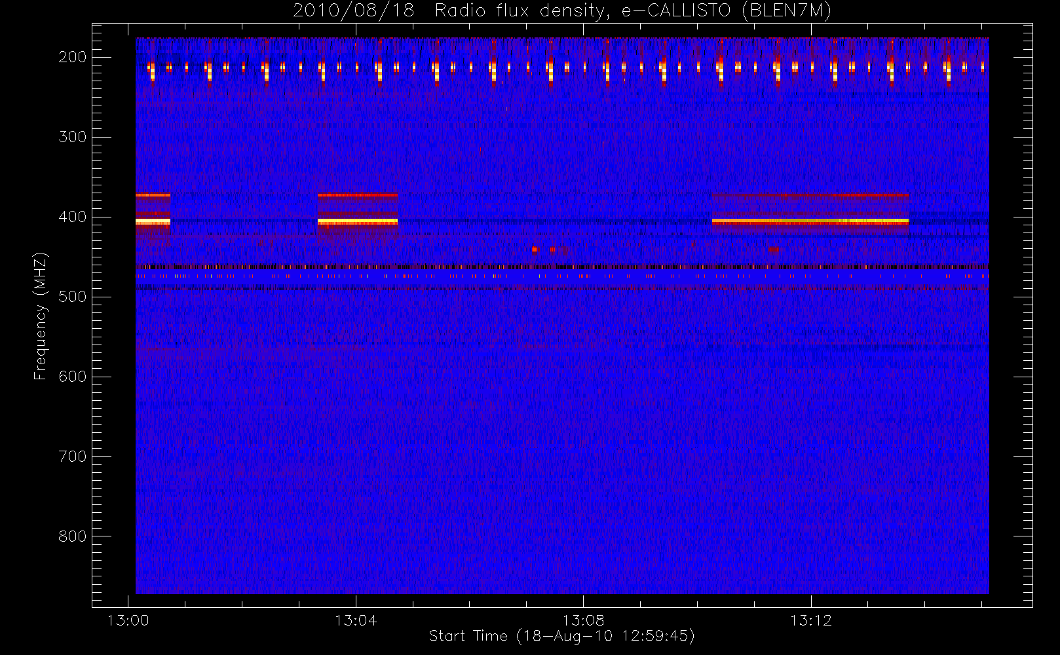Click the 300 frequency tick label
The image size is (1060, 655).
[x=72, y=137]
